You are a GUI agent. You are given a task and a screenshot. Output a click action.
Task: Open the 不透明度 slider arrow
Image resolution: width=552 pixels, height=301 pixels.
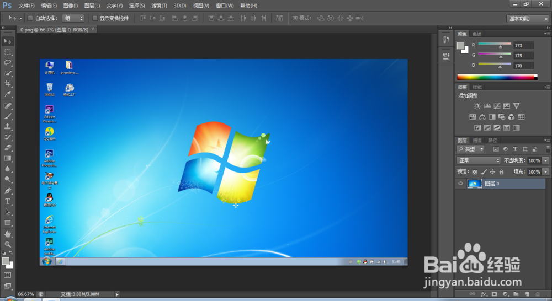(x=546, y=160)
